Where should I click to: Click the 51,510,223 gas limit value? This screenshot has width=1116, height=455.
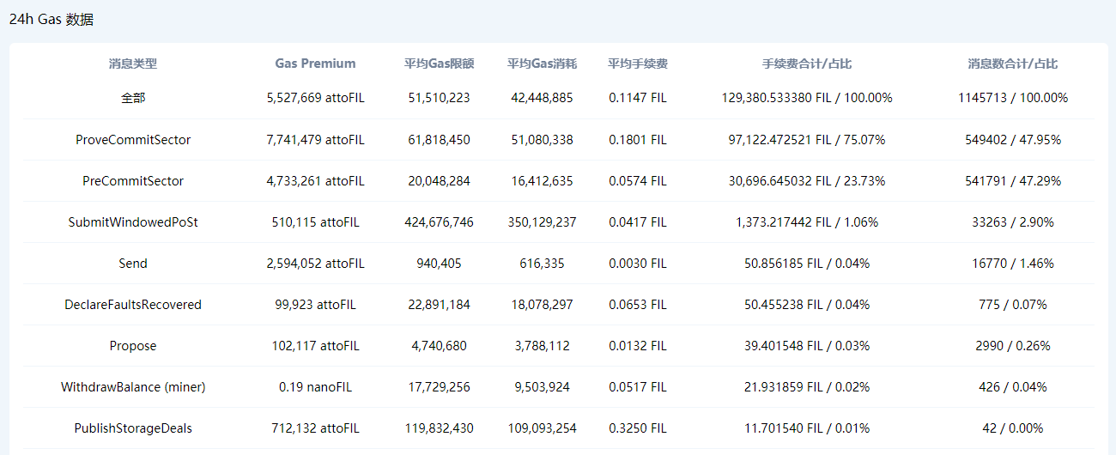click(x=439, y=98)
